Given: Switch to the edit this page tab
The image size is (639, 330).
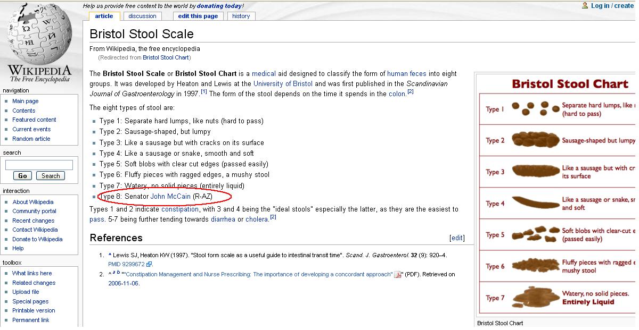Looking at the screenshot, I should [x=198, y=16].
